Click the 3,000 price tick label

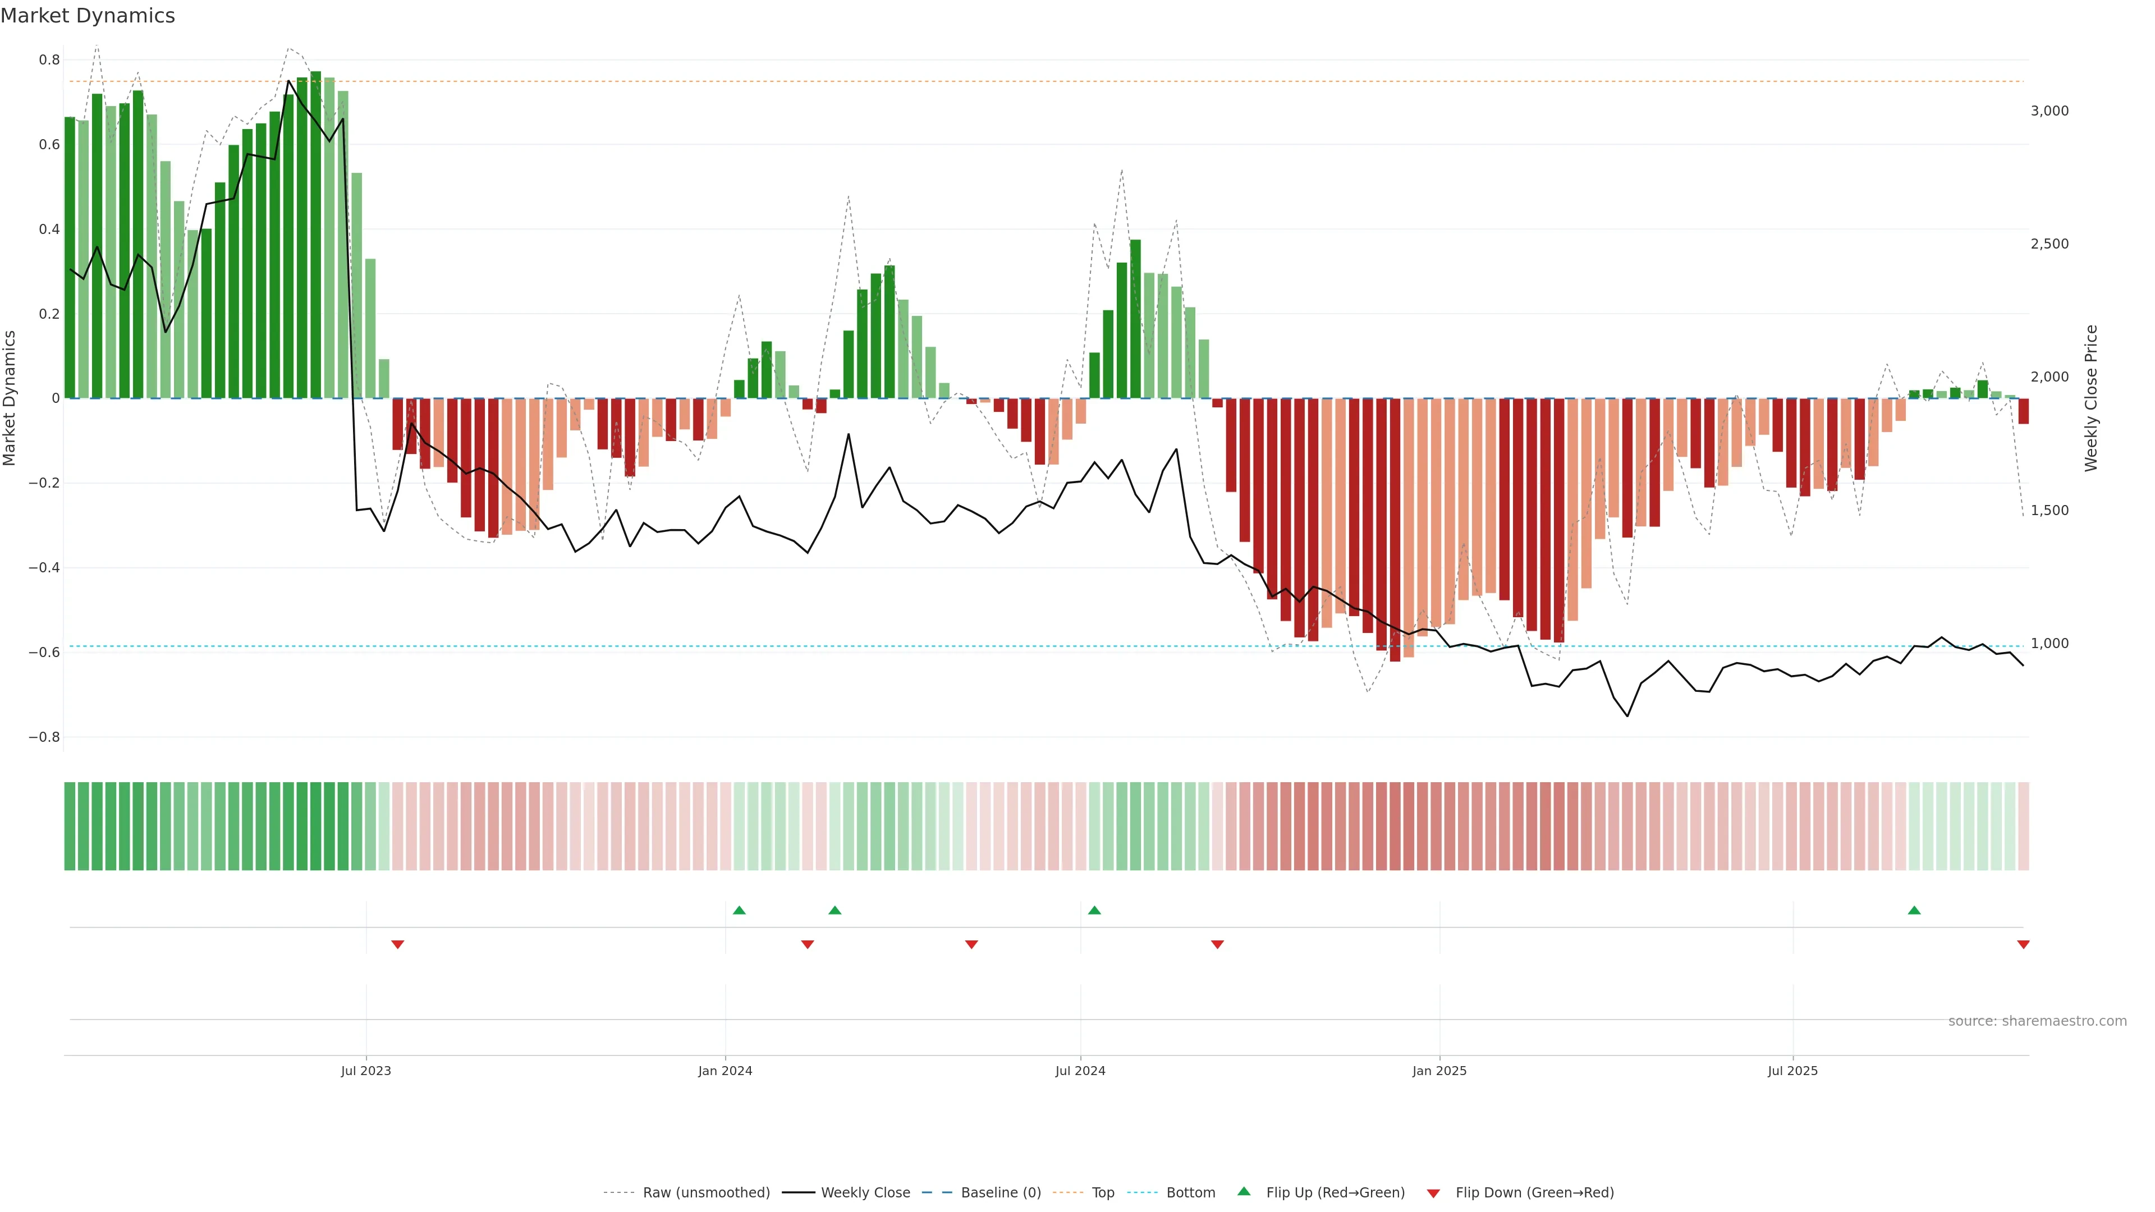click(2049, 111)
